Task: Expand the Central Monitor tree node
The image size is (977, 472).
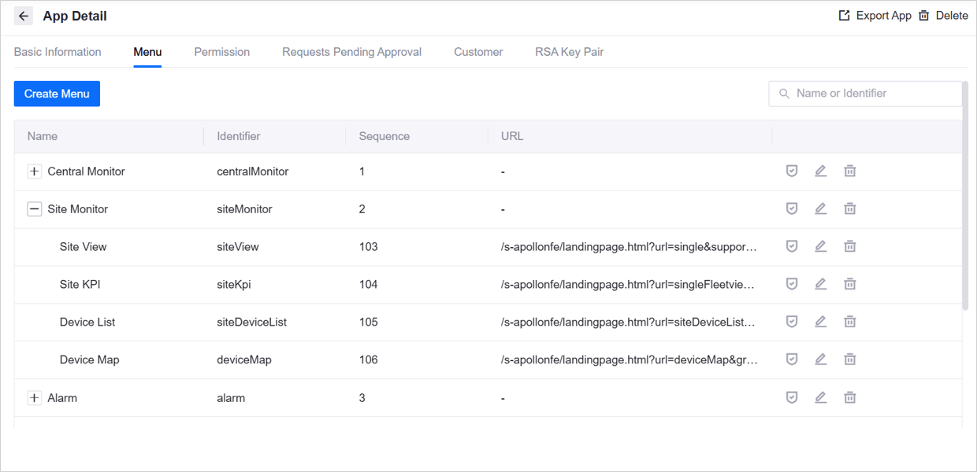Action: (35, 171)
